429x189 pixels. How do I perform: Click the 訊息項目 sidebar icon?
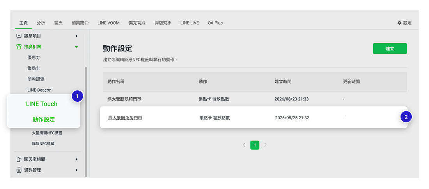tap(19, 36)
